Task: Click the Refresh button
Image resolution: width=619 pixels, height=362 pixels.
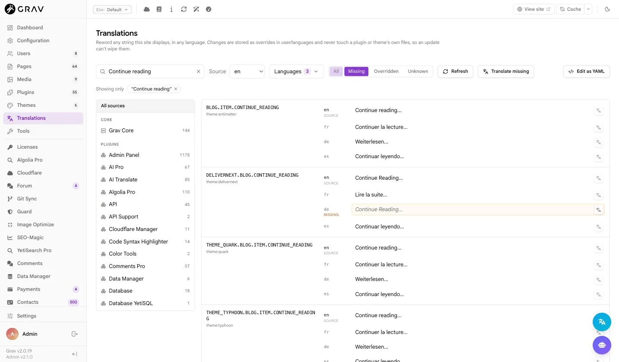Action: pos(456,72)
